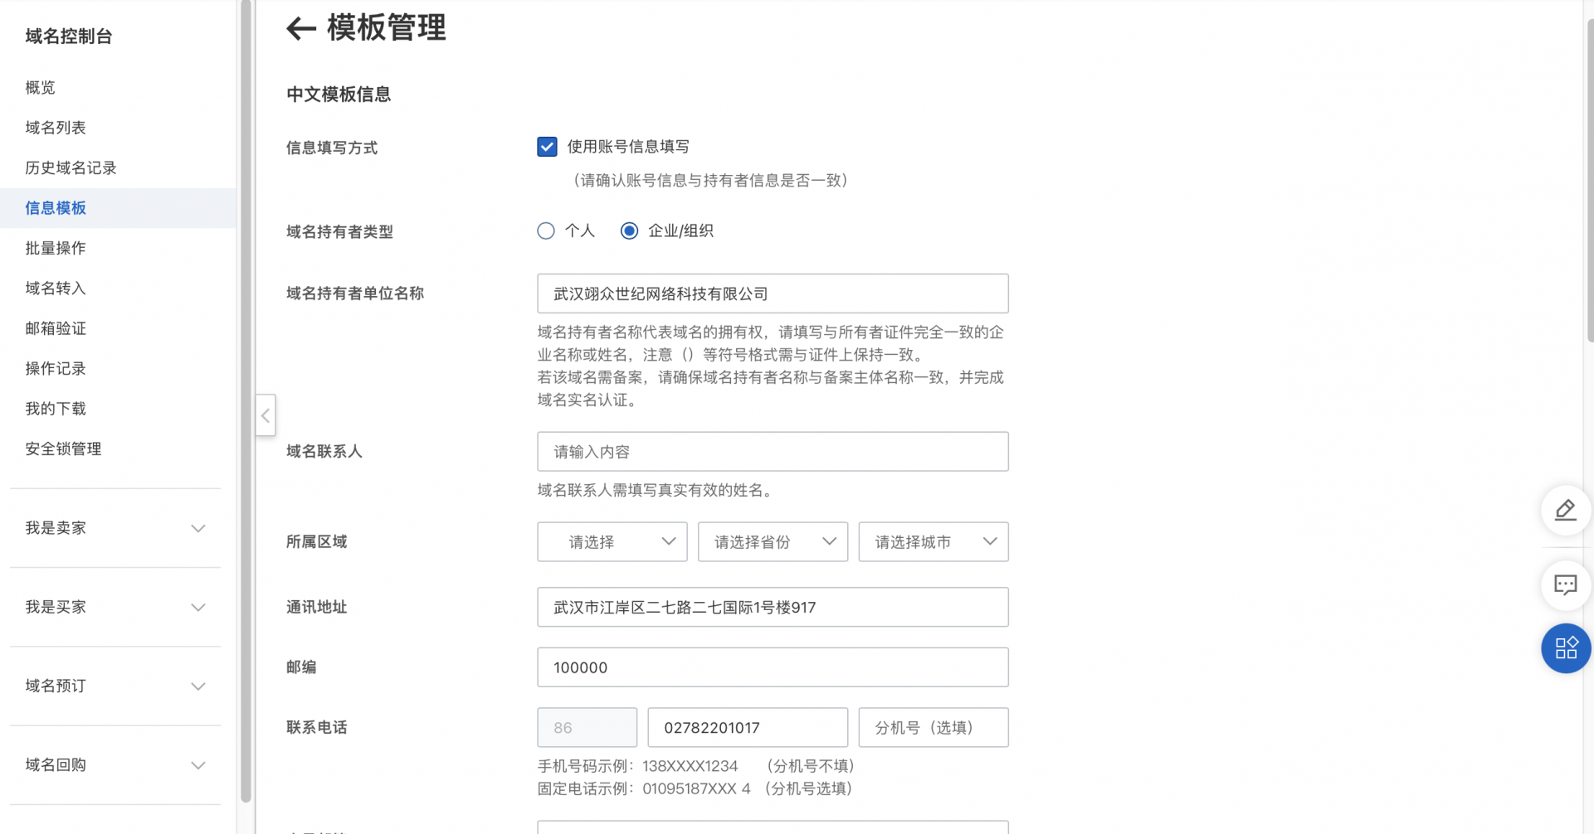1594x834 pixels.
Task: Click the back arrow beside 模板管理
Action: pyautogui.click(x=300, y=29)
